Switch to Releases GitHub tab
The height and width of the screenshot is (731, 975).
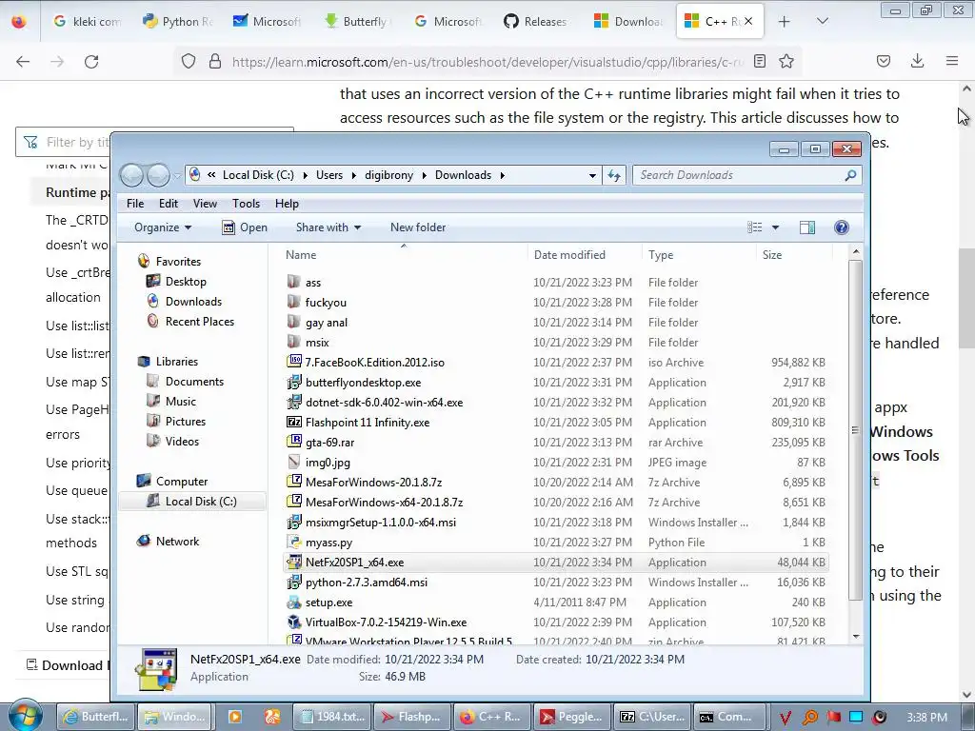(535, 21)
